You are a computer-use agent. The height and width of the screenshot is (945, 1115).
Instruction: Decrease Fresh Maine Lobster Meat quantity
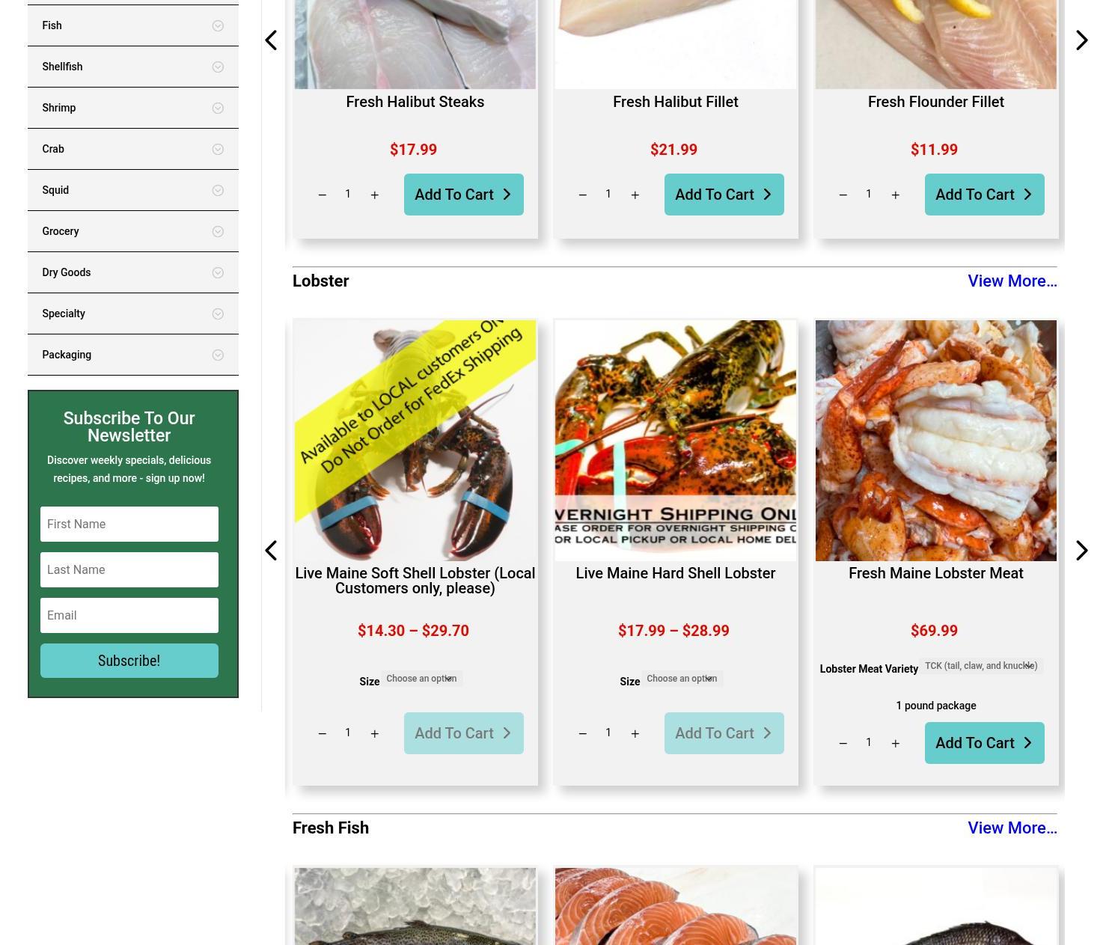tap(843, 743)
